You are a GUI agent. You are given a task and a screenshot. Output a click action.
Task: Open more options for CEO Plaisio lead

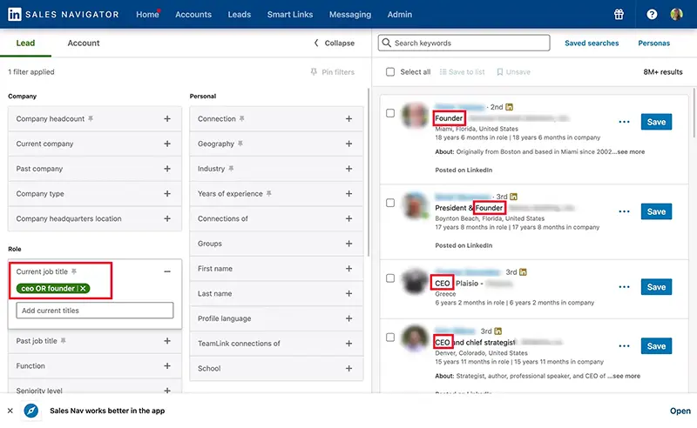624,287
